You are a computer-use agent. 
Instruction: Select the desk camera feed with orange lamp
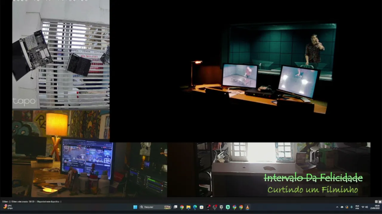90,153
